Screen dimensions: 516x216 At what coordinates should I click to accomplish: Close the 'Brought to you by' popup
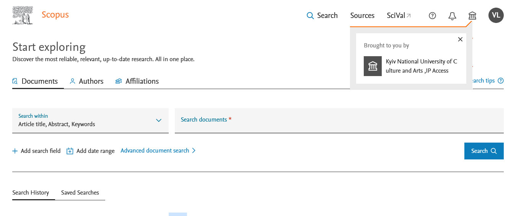click(x=460, y=39)
